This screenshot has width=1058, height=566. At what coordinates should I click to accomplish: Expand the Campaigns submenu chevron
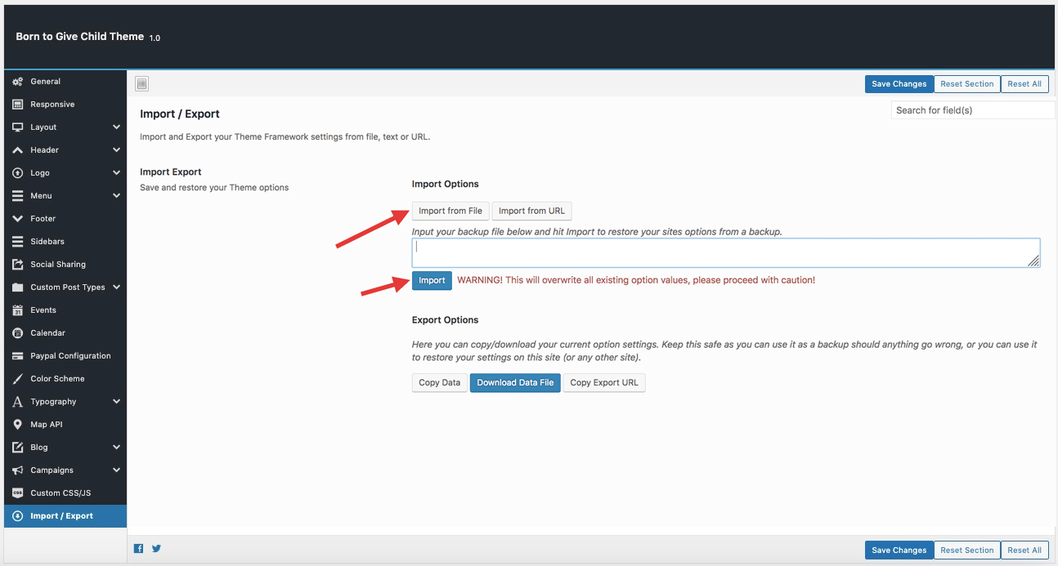pyautogui.click(x=116, y=470)
